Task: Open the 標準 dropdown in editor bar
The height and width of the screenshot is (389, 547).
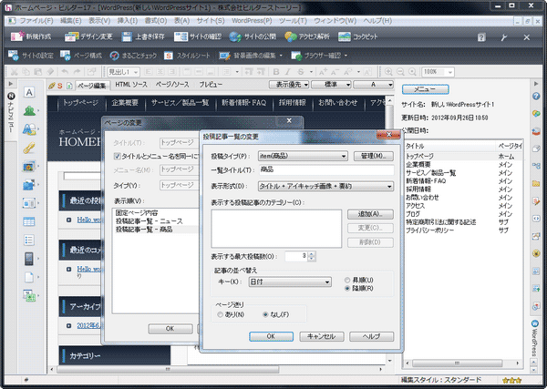Action: click(331, 85)
